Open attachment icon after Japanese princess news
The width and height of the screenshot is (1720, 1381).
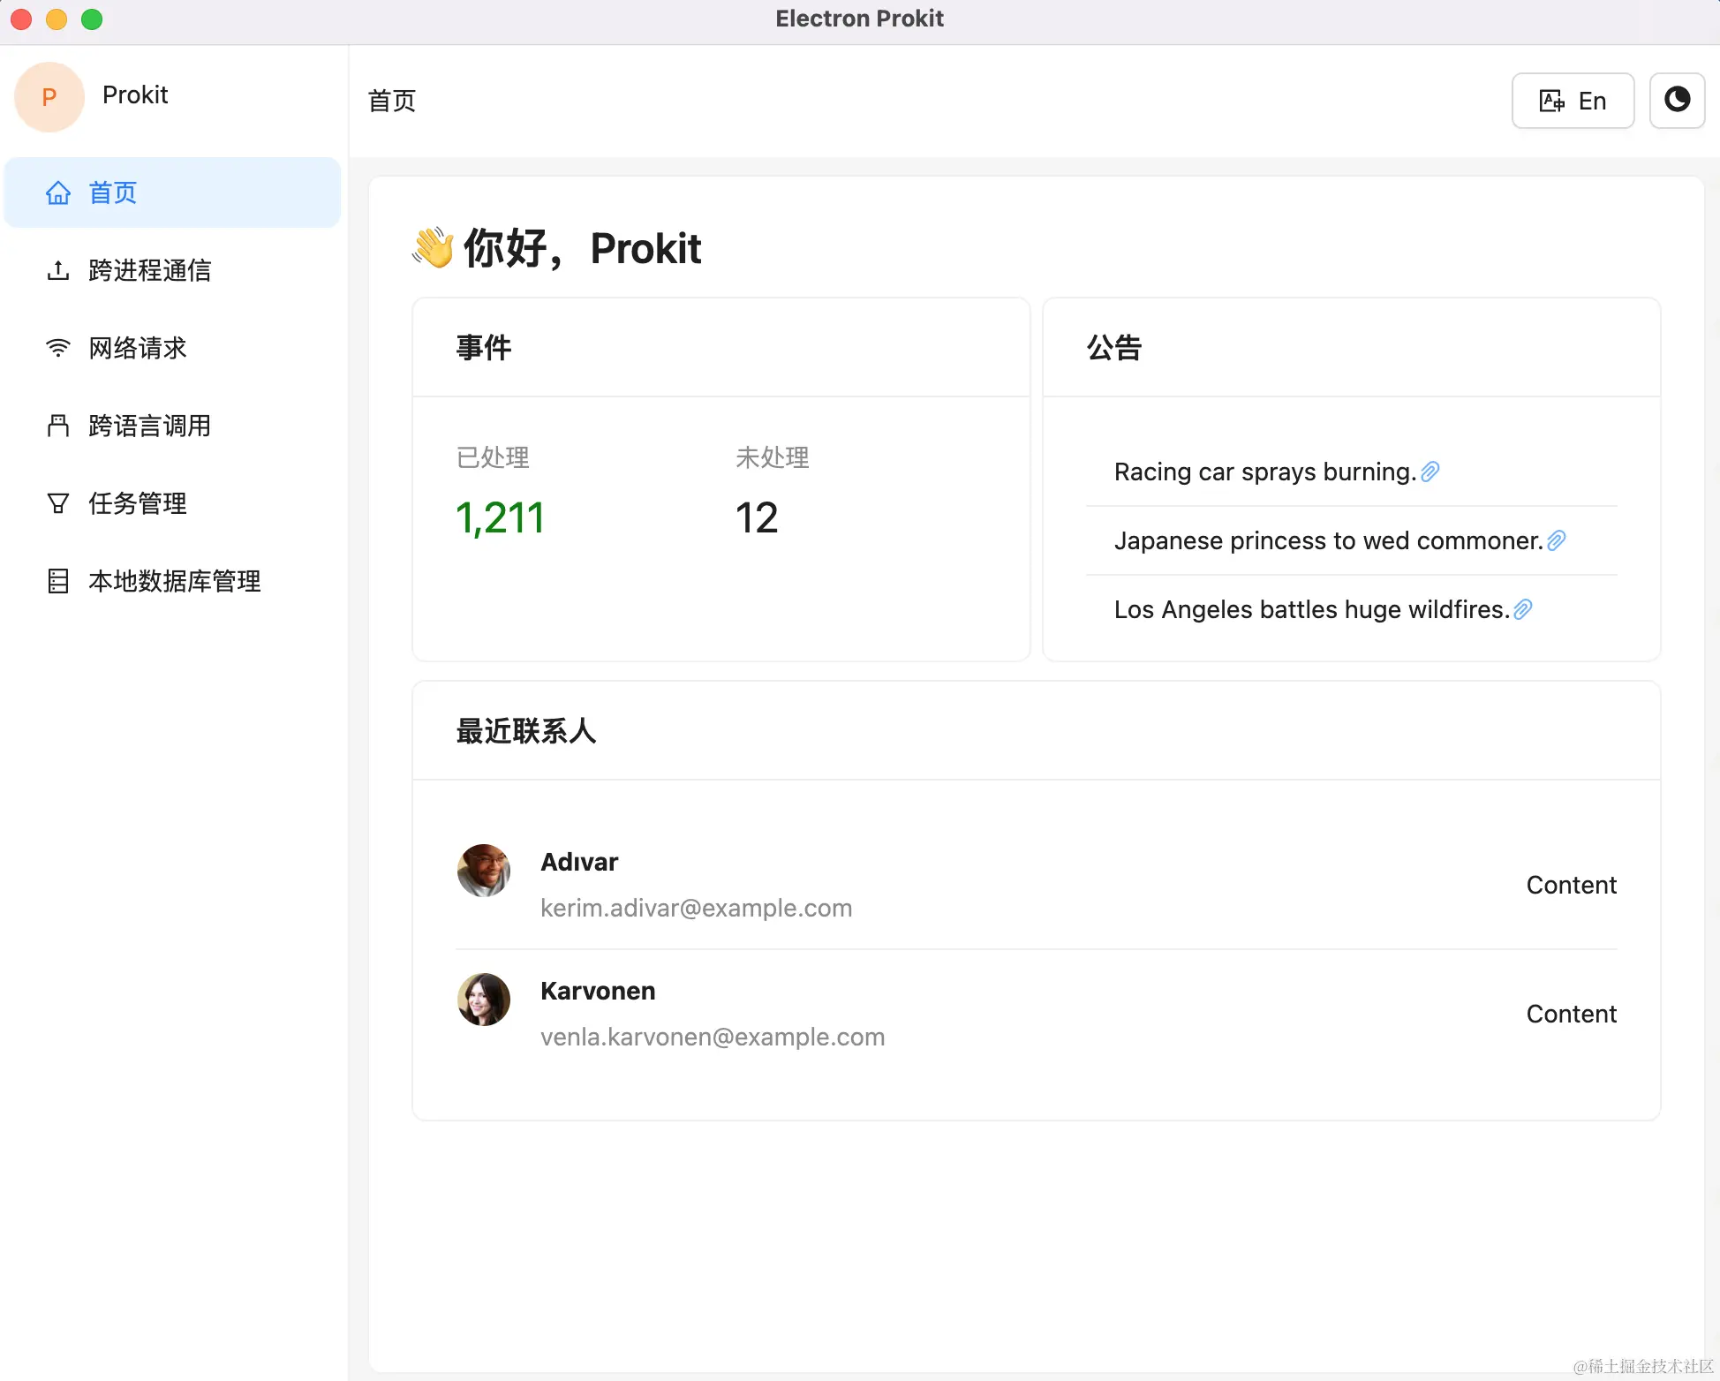[x=1557, y=540]
